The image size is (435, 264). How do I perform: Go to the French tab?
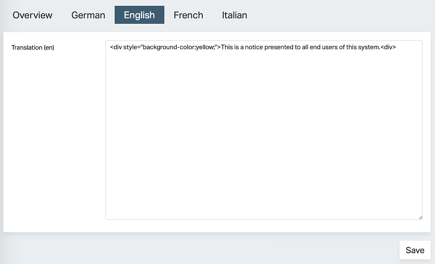(188, 15)
